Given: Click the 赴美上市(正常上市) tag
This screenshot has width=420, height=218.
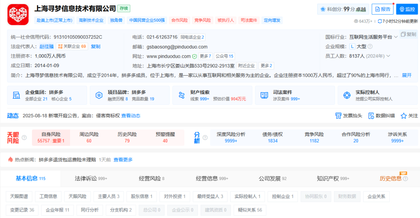Looking at the screenshot, I should pyautogui.click(x=54, y=20).
